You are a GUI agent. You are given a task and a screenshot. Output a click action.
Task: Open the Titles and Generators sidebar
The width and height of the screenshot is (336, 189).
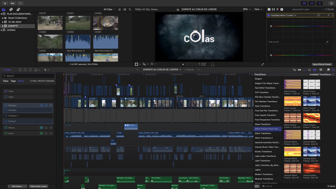[18, 9]
